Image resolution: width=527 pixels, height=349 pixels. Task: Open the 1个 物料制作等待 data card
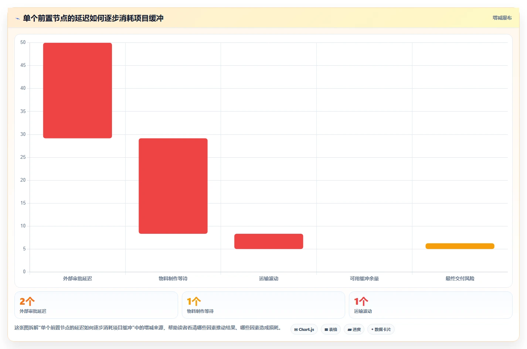point(263,305)
